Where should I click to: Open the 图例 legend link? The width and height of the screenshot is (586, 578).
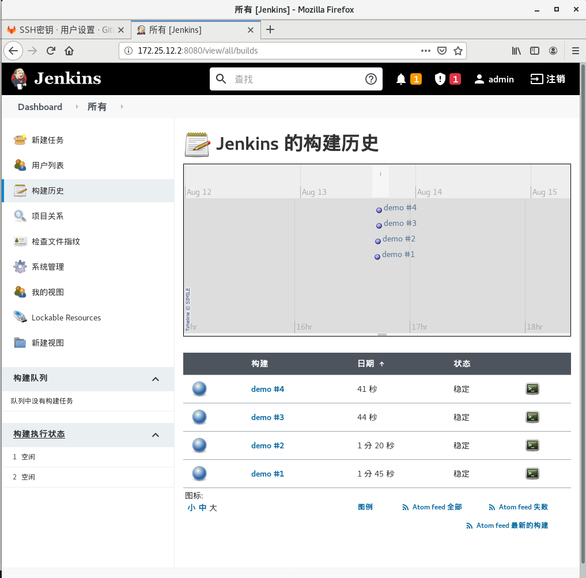365,507
